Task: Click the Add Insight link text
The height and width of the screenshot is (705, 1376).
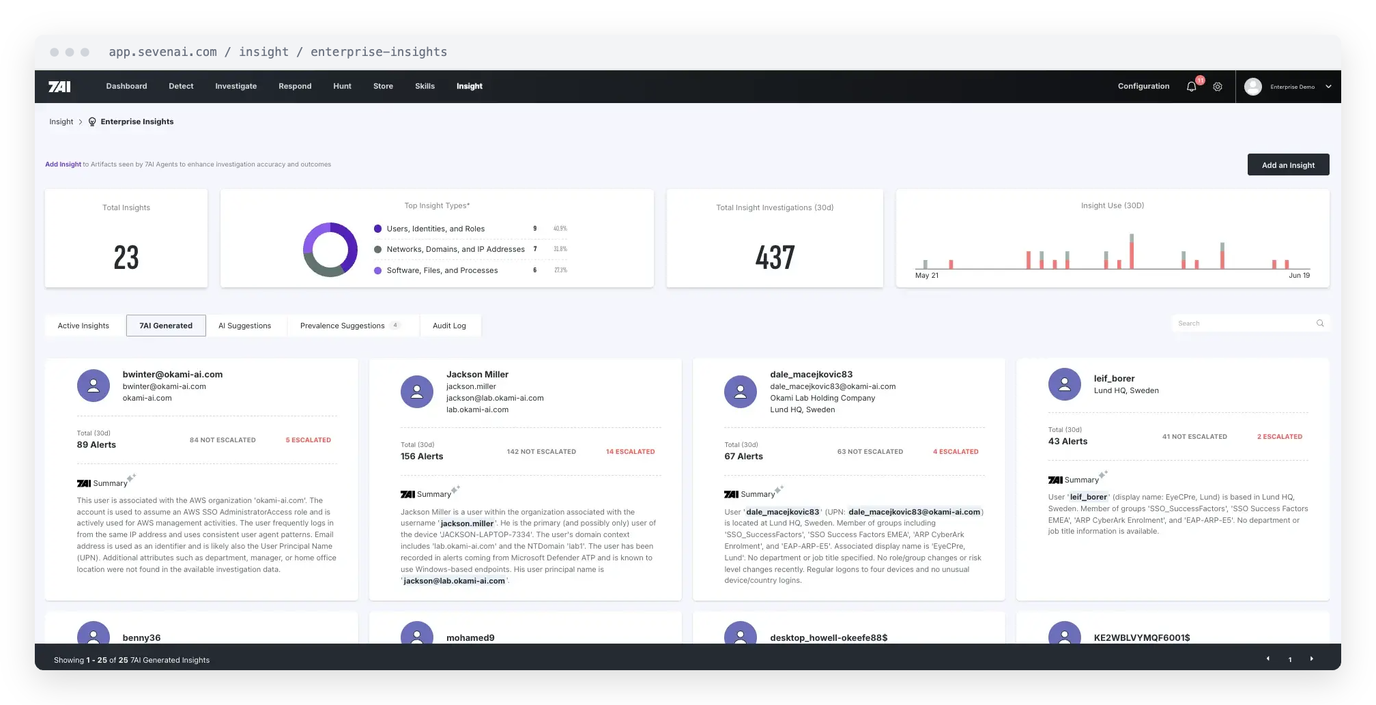Action: pyautogui.click(x=63, y=164)
